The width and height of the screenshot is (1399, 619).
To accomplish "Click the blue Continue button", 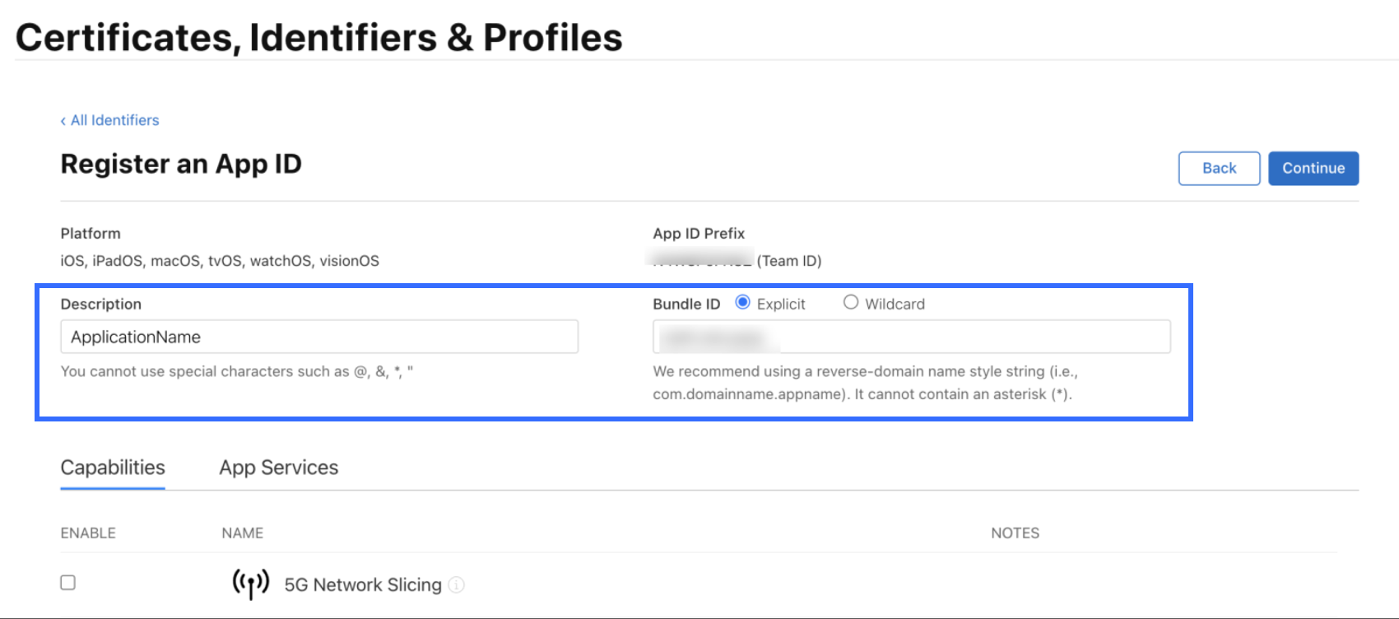I will 1313,168.
